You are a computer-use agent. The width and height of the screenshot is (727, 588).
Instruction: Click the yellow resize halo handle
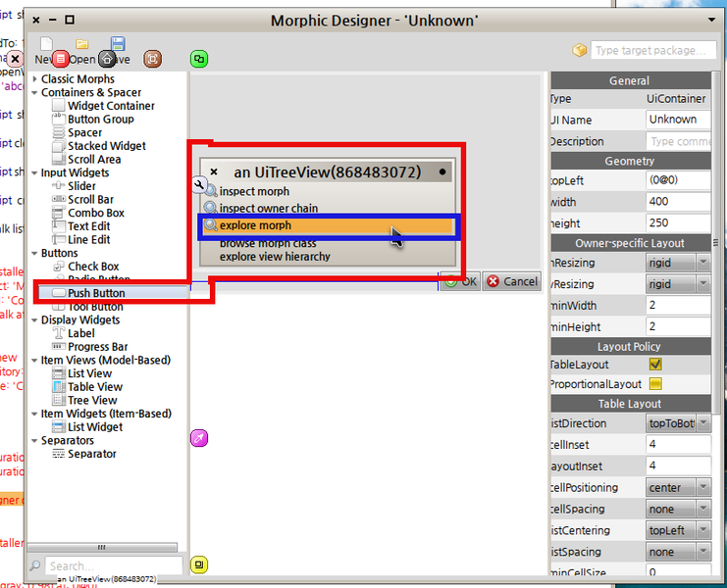click(199, 564)
